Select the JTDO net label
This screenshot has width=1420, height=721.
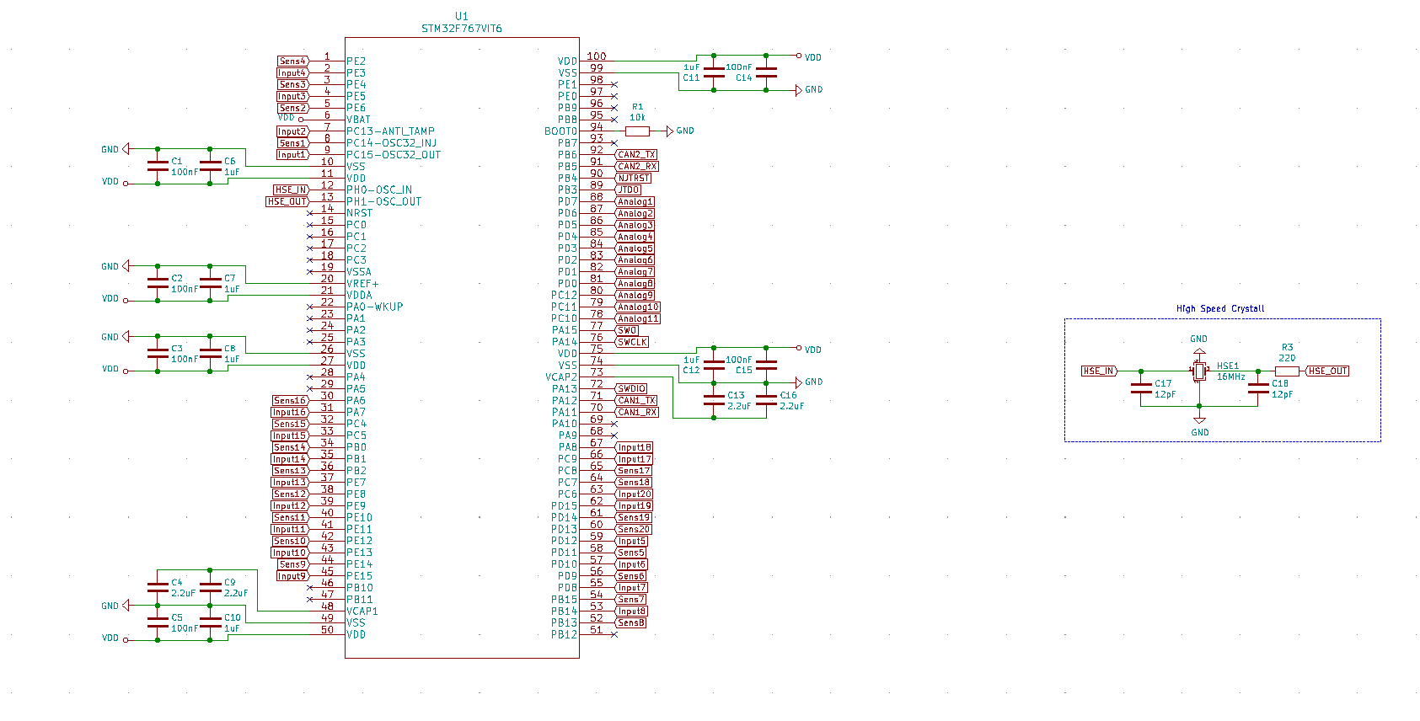coord(628,190)
